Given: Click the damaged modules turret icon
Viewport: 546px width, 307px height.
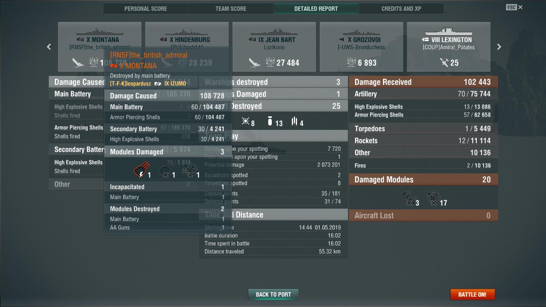Looking at the screenshot, I should [x=409, y=198].
